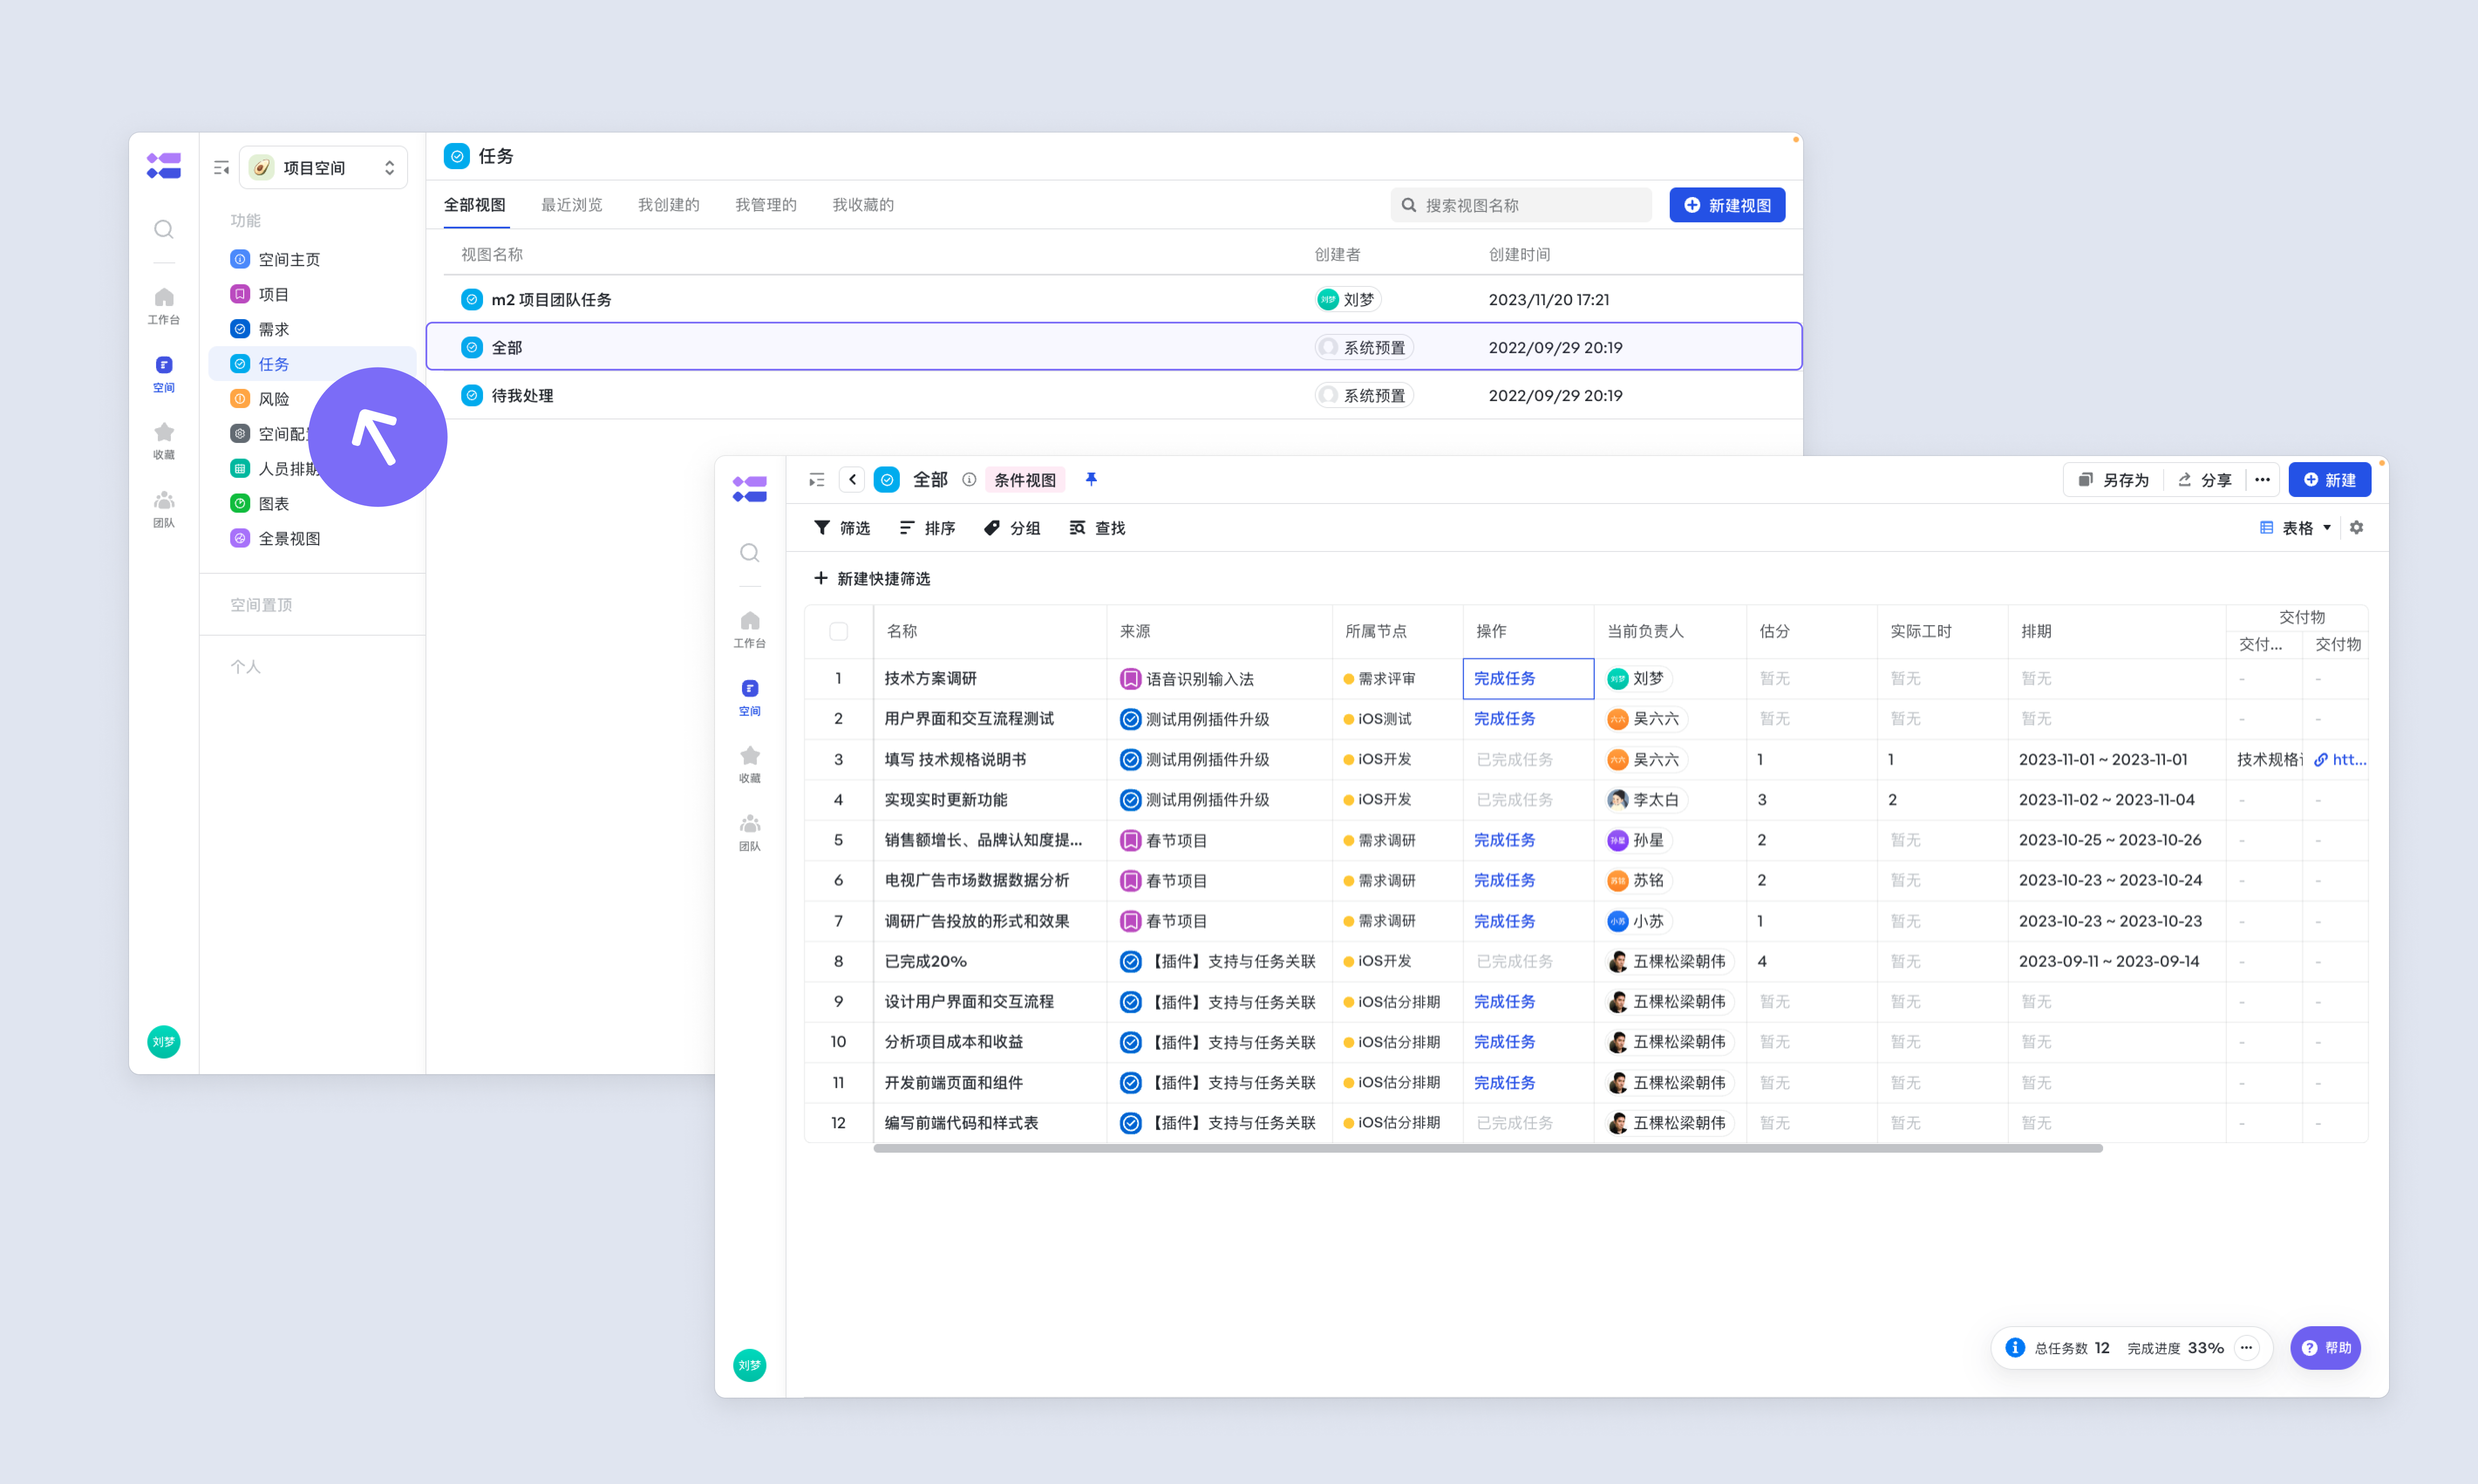This screenshot has width=2478, height=1484.
Task: Click the task icon beside 全部 title
Action: pos(887,480)
